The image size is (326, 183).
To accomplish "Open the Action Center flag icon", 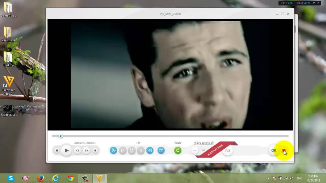I will tap(274, 178).
